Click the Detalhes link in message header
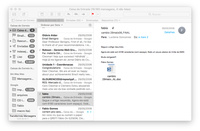This screenshot has width=200, height=131. coord(169,32)
